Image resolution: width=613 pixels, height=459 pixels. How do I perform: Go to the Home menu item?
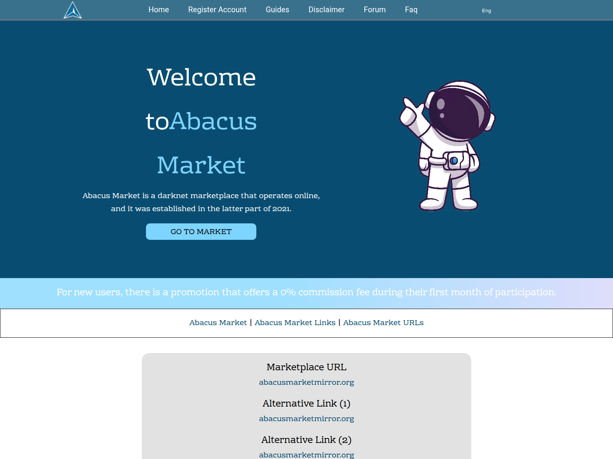[159, 10]
